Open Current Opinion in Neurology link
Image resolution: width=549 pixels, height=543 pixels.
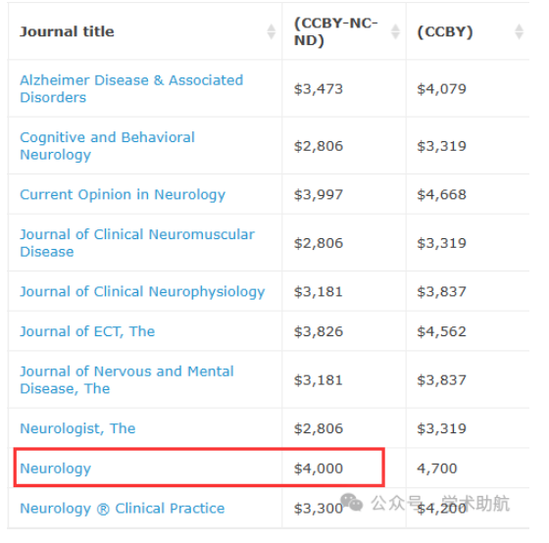pos(123,195)
